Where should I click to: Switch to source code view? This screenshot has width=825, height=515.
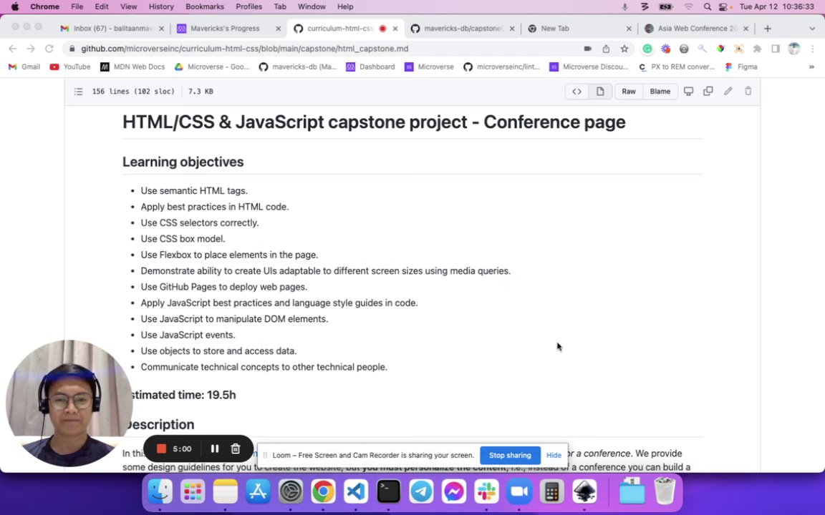coord(576,92)
